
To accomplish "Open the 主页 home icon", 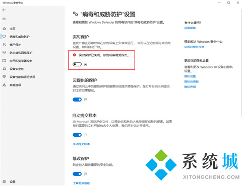I will (x=5, y=29).
